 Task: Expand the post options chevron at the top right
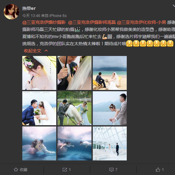point(174,6)
